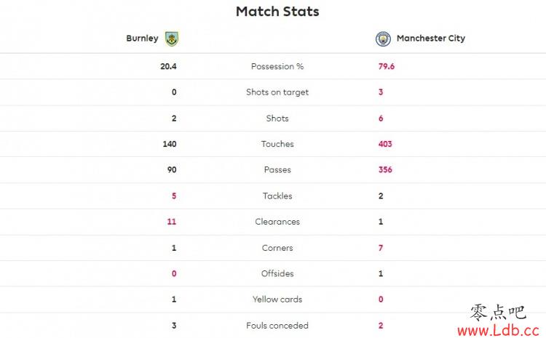Select the Corners stat label
546x338 pixels.
277,248
